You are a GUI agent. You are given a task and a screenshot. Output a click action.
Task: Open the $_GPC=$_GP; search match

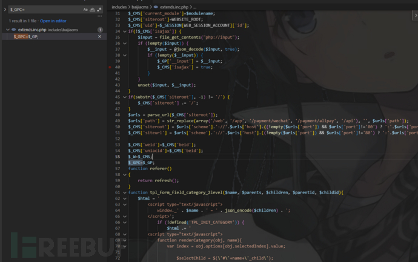pyautogui.click(x=26, y=36)
